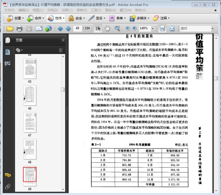Open the Comments panel in left sidebar
Screen dimensions: 221x195
click(7, 175)
